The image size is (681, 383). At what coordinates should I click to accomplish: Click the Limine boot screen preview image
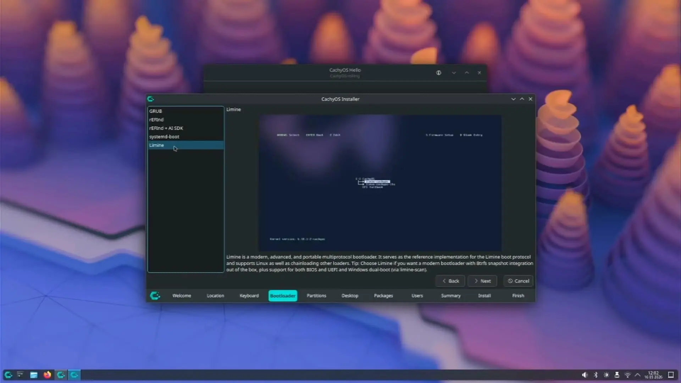coord(380,183)
